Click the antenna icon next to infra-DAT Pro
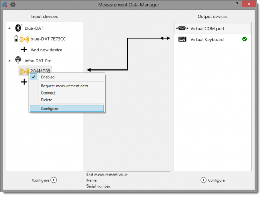The height and width of the screenshot is (197, 262). tap(18, 60)
